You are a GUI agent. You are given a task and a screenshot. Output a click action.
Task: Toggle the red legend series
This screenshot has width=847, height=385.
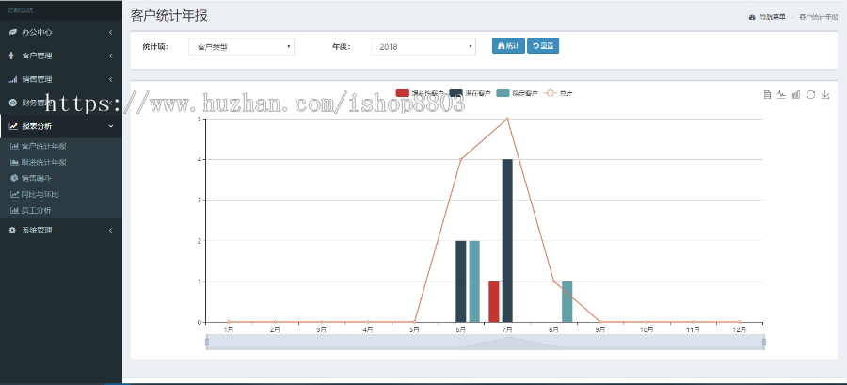pyautogui.click(x=403, y=93)
